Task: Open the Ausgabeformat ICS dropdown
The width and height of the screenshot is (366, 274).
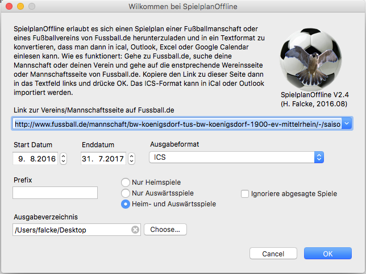Action: point(319,157)
